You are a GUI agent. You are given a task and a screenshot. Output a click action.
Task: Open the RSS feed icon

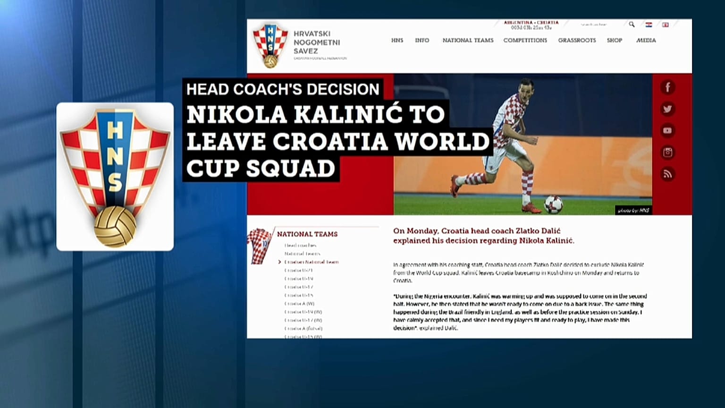(x=667, y=174)
